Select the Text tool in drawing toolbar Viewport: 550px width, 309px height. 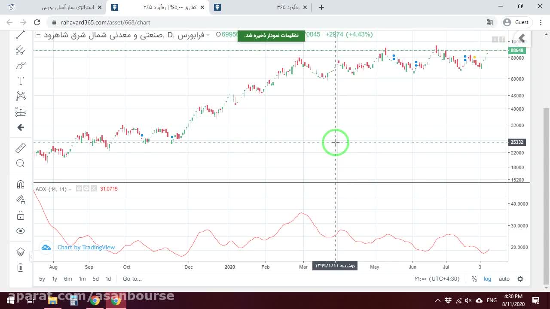tap(20, 81)
